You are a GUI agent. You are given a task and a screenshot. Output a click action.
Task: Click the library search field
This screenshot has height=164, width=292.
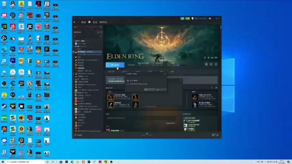(x=86, y=37)
